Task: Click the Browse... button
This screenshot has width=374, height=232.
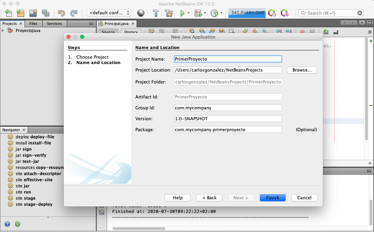Action: (x=302, y=70)
